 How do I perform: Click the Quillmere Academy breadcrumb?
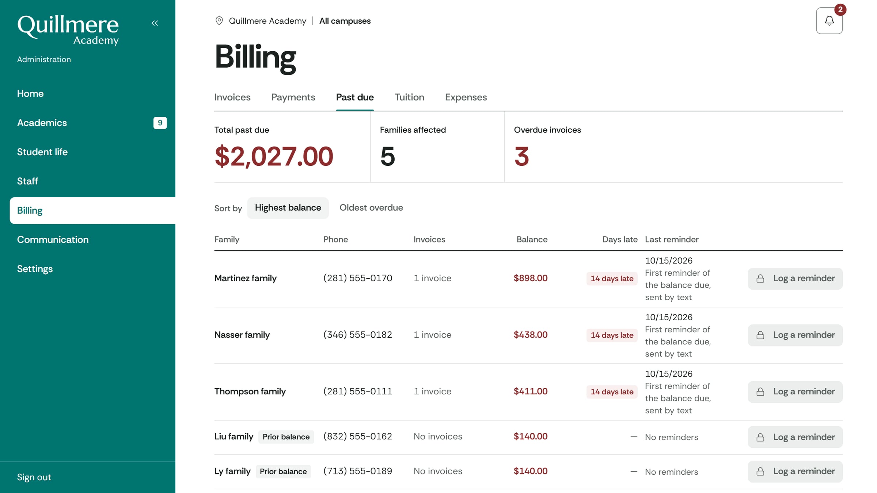(267, 21)
